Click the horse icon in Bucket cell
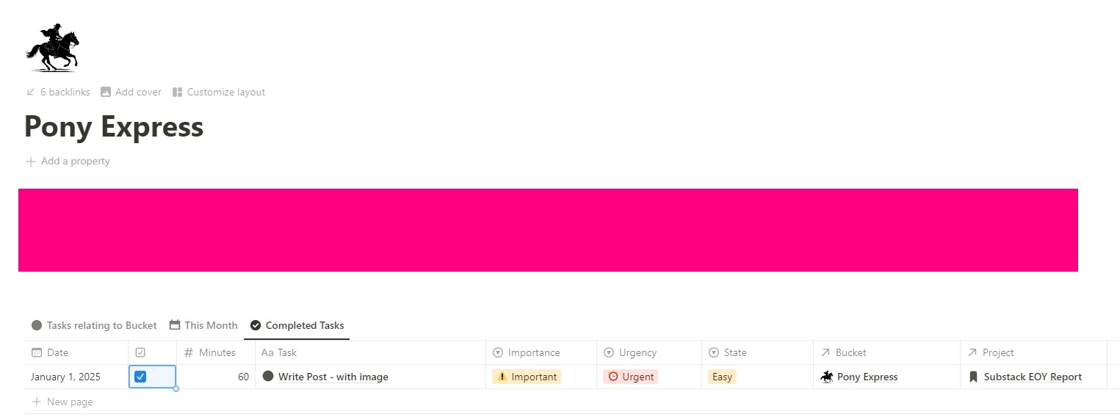 coord(827,377)
